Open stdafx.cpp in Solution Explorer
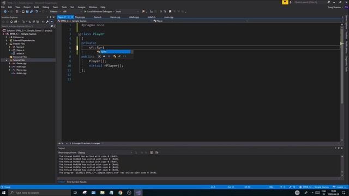 (21, 73)
